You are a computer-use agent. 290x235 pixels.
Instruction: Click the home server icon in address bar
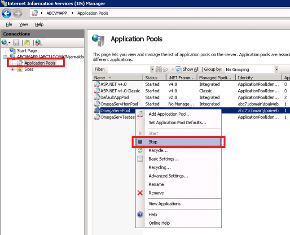(35, 13)
